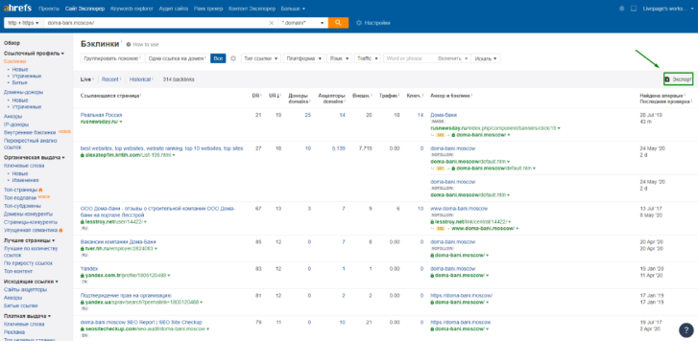Collapse Исходящие ссылки sidebar section
The image size is (698, 361).
click(x=31, y=282)
